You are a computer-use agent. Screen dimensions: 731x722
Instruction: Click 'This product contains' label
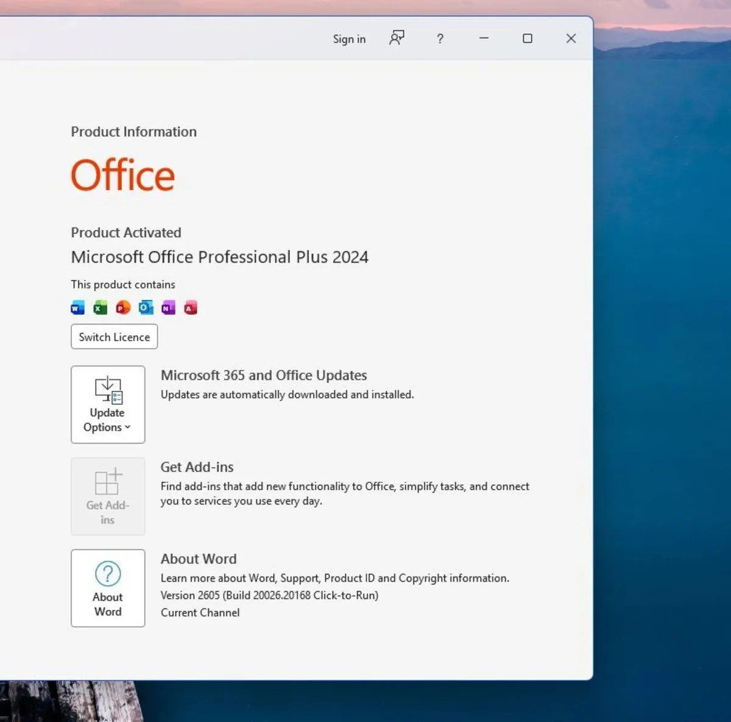tap(123, 284)
